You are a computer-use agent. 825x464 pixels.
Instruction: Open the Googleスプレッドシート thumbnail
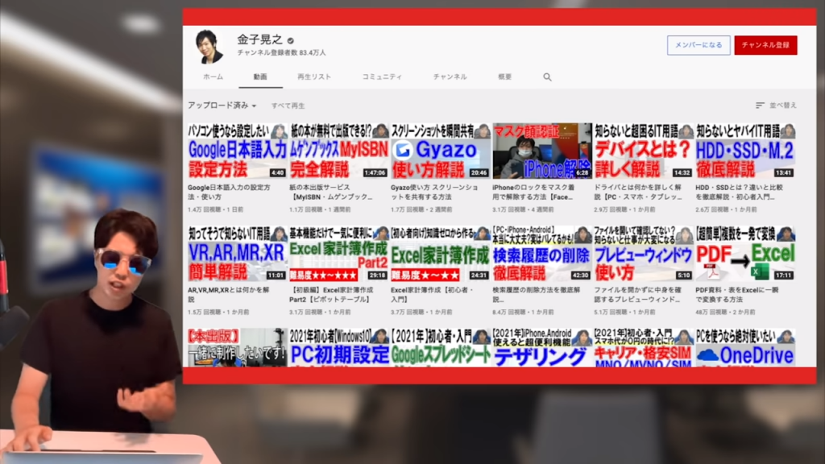coord(441,348)
